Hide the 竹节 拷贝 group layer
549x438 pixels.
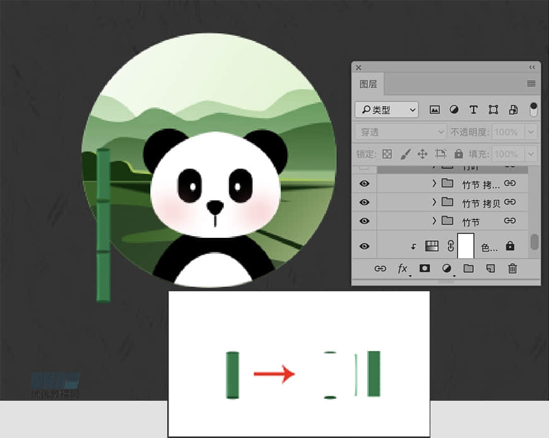click(364, 203)
